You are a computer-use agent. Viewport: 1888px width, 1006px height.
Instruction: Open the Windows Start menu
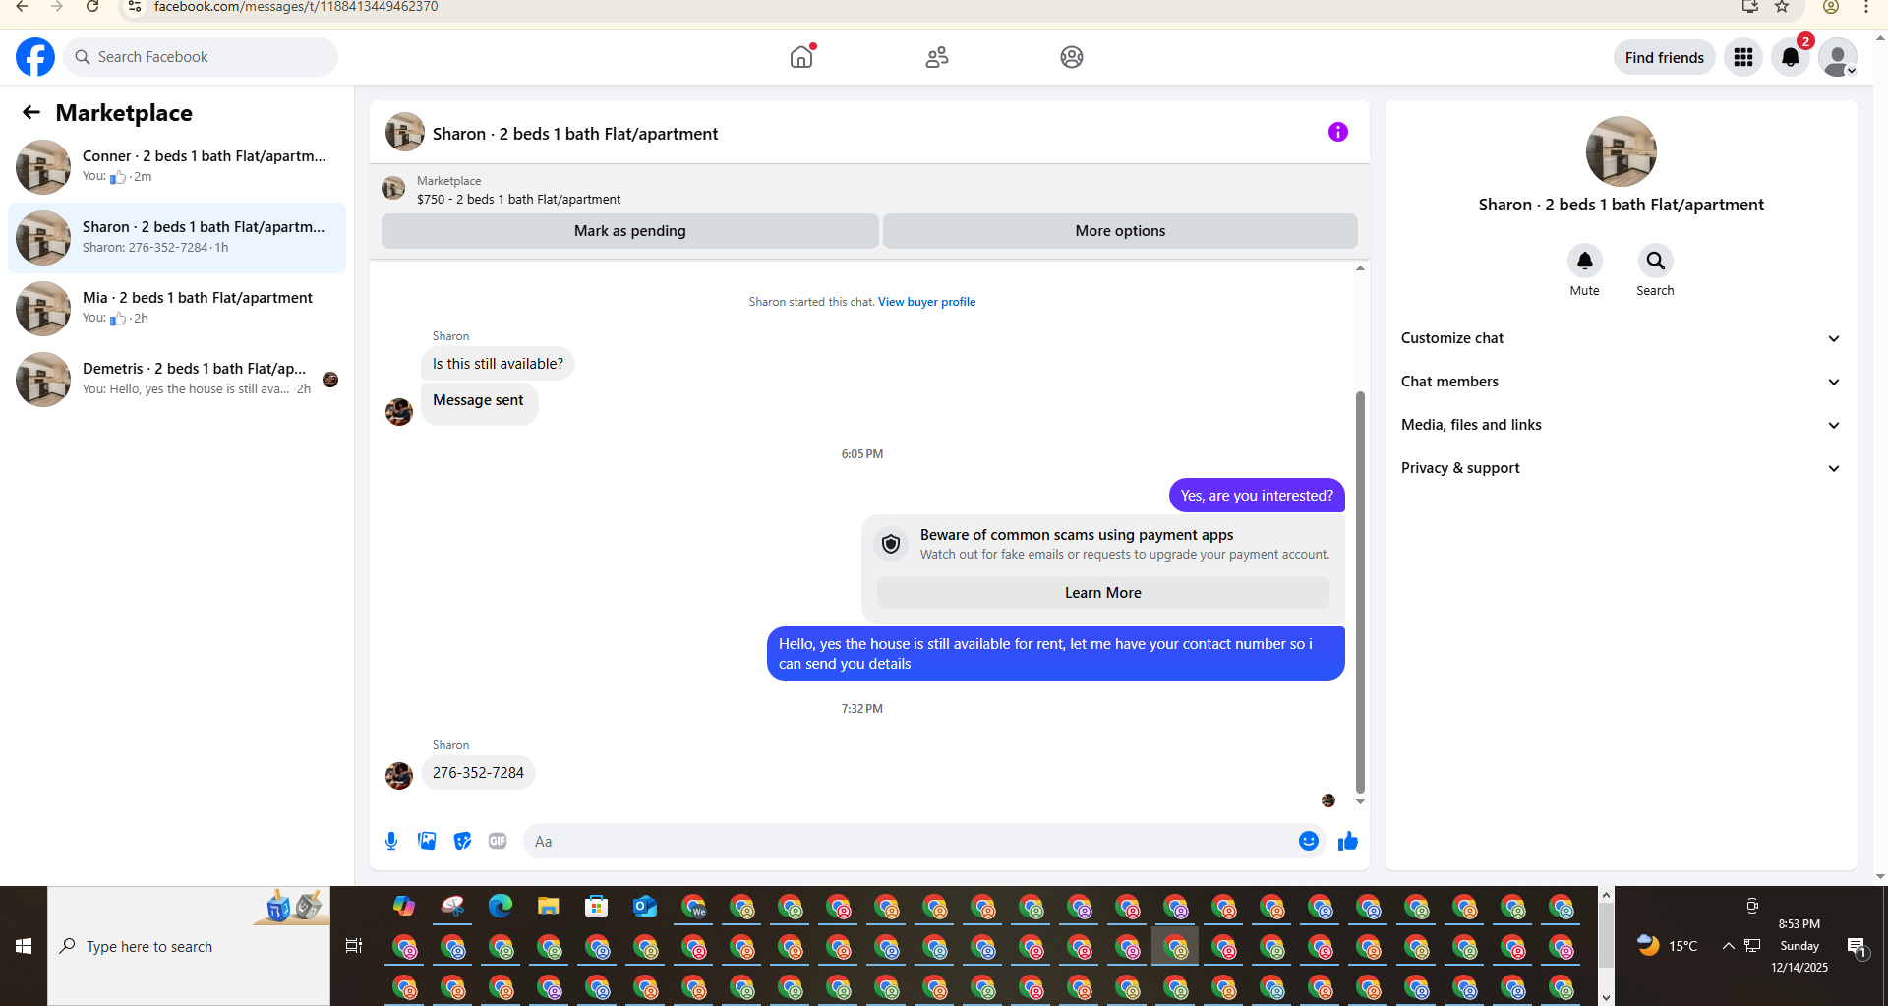[x=24, y=946]
